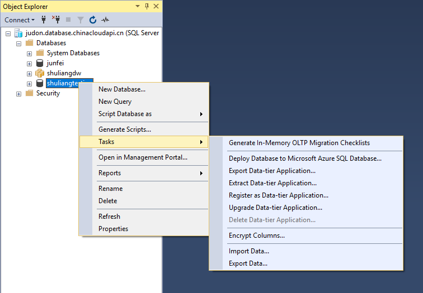Open the Reports submenu
Viewport: 423px width, 293px height.
click(x=110, y=173)
